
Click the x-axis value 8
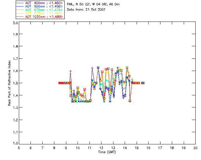coord(54,148)
